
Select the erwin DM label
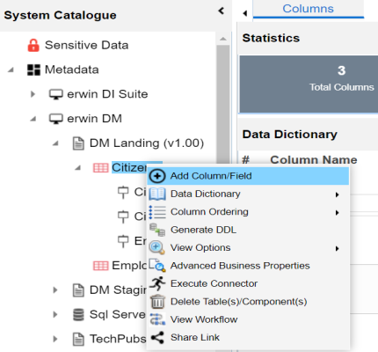pos(95,119)
